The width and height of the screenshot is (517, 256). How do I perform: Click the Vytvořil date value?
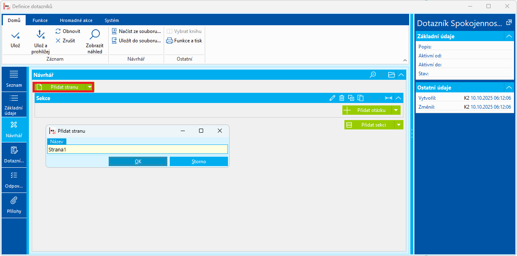(491, 98)
